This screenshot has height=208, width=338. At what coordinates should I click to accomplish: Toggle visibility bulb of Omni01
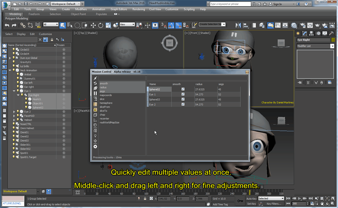coord(14,132)
